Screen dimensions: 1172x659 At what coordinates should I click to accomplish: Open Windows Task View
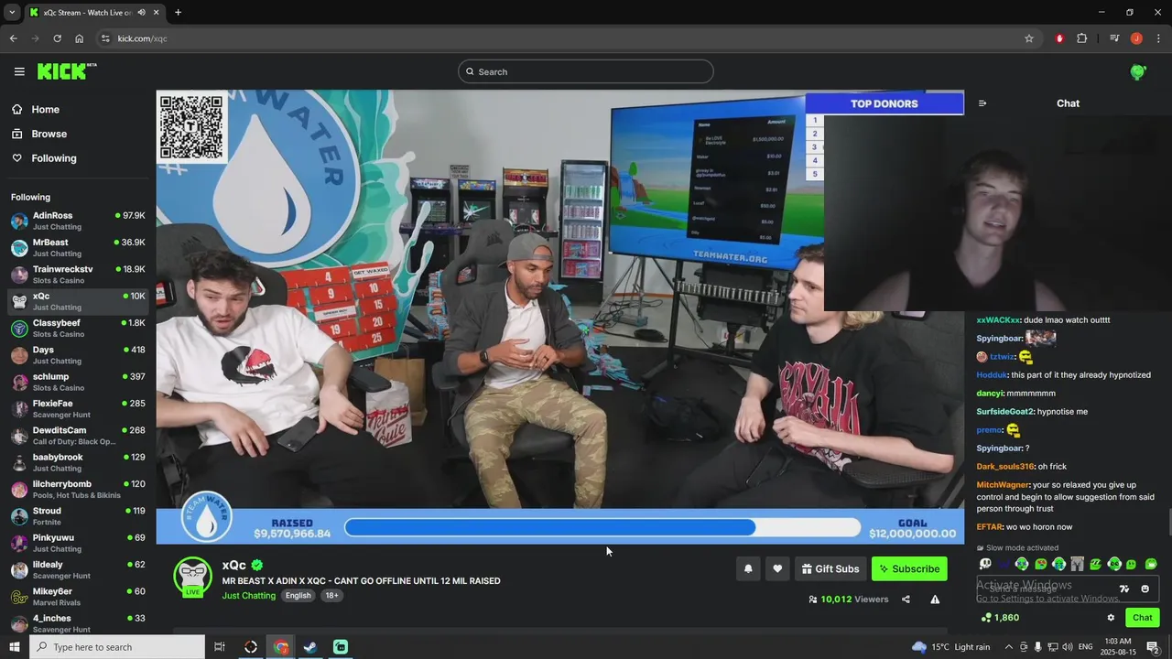coord(220,647)
